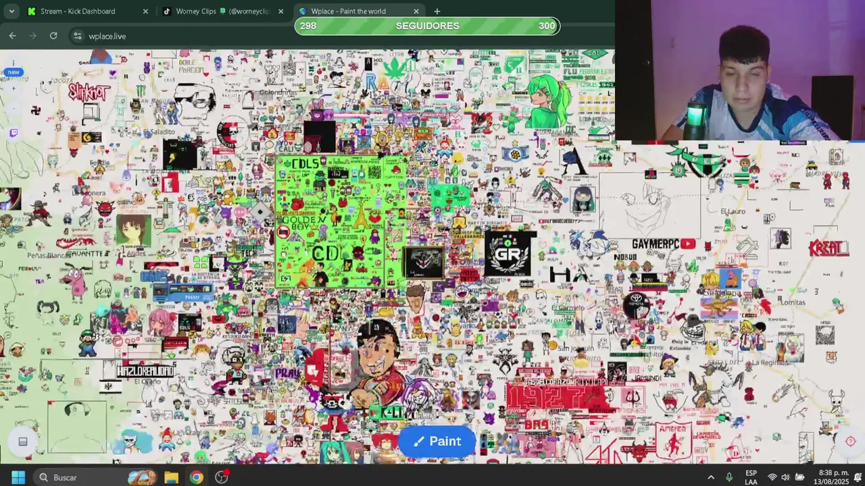The width and height of the screenshot is (865, 486).
Task: Close the Wplace tab
Action: [x=416, y=11]
